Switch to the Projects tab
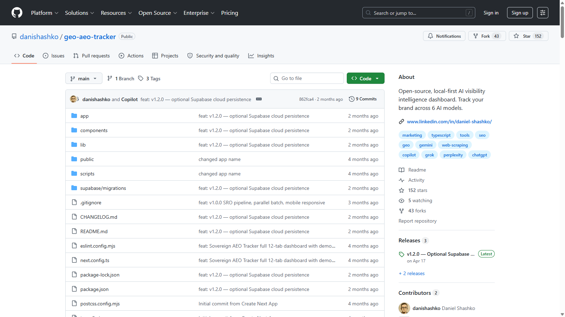This screenshot has height=317, width=565. (x=165, y=56)
